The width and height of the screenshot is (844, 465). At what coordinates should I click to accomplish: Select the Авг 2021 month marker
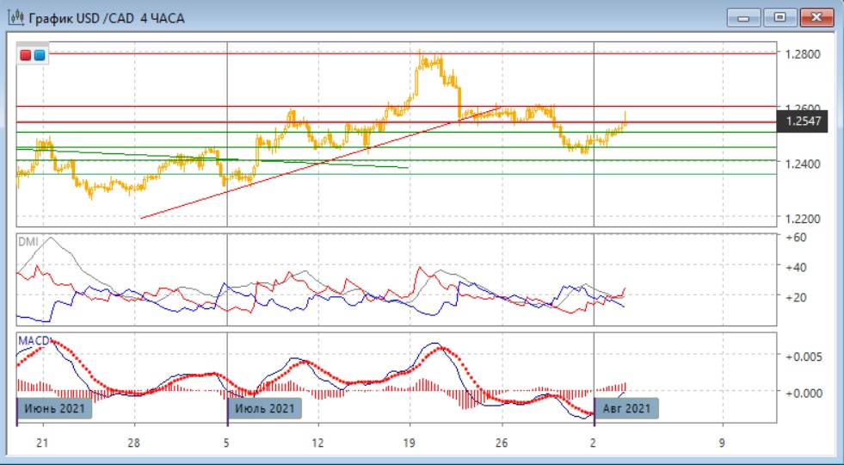pyautogui.click(x=627, y=408)
